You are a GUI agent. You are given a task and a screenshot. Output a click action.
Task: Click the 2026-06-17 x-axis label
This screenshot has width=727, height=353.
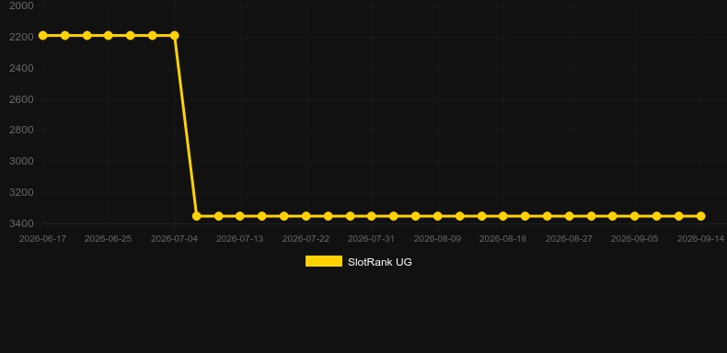[42, 239]
